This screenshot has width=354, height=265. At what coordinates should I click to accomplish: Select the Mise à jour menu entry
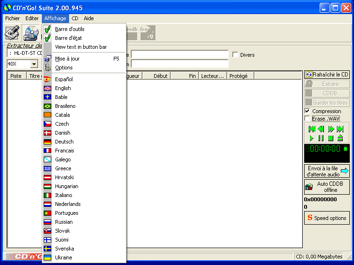click(84, 59)
